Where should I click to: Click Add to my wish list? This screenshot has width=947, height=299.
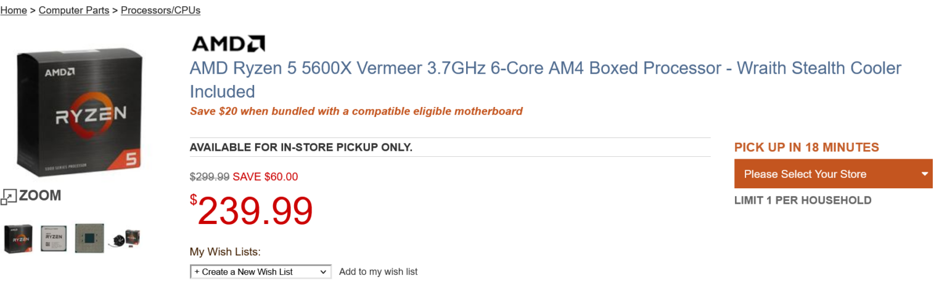[378, 272]
